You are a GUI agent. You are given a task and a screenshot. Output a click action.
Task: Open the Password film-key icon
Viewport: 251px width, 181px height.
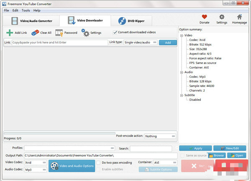tap(59, 33)
